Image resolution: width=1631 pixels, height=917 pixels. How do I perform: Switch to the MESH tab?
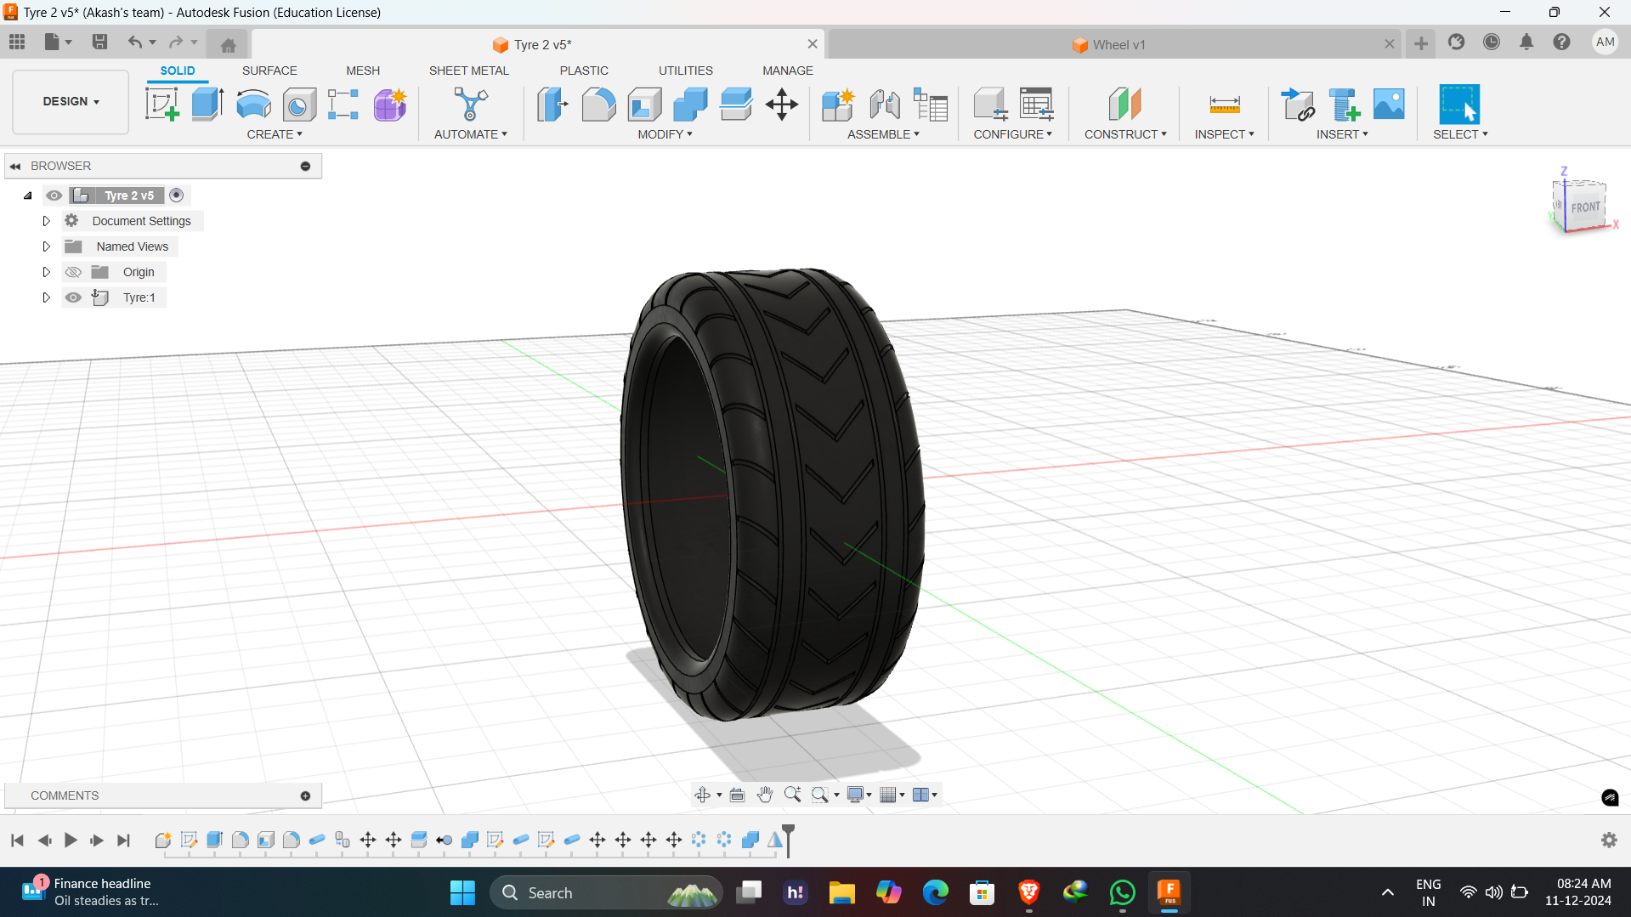[x=363, y=71]
